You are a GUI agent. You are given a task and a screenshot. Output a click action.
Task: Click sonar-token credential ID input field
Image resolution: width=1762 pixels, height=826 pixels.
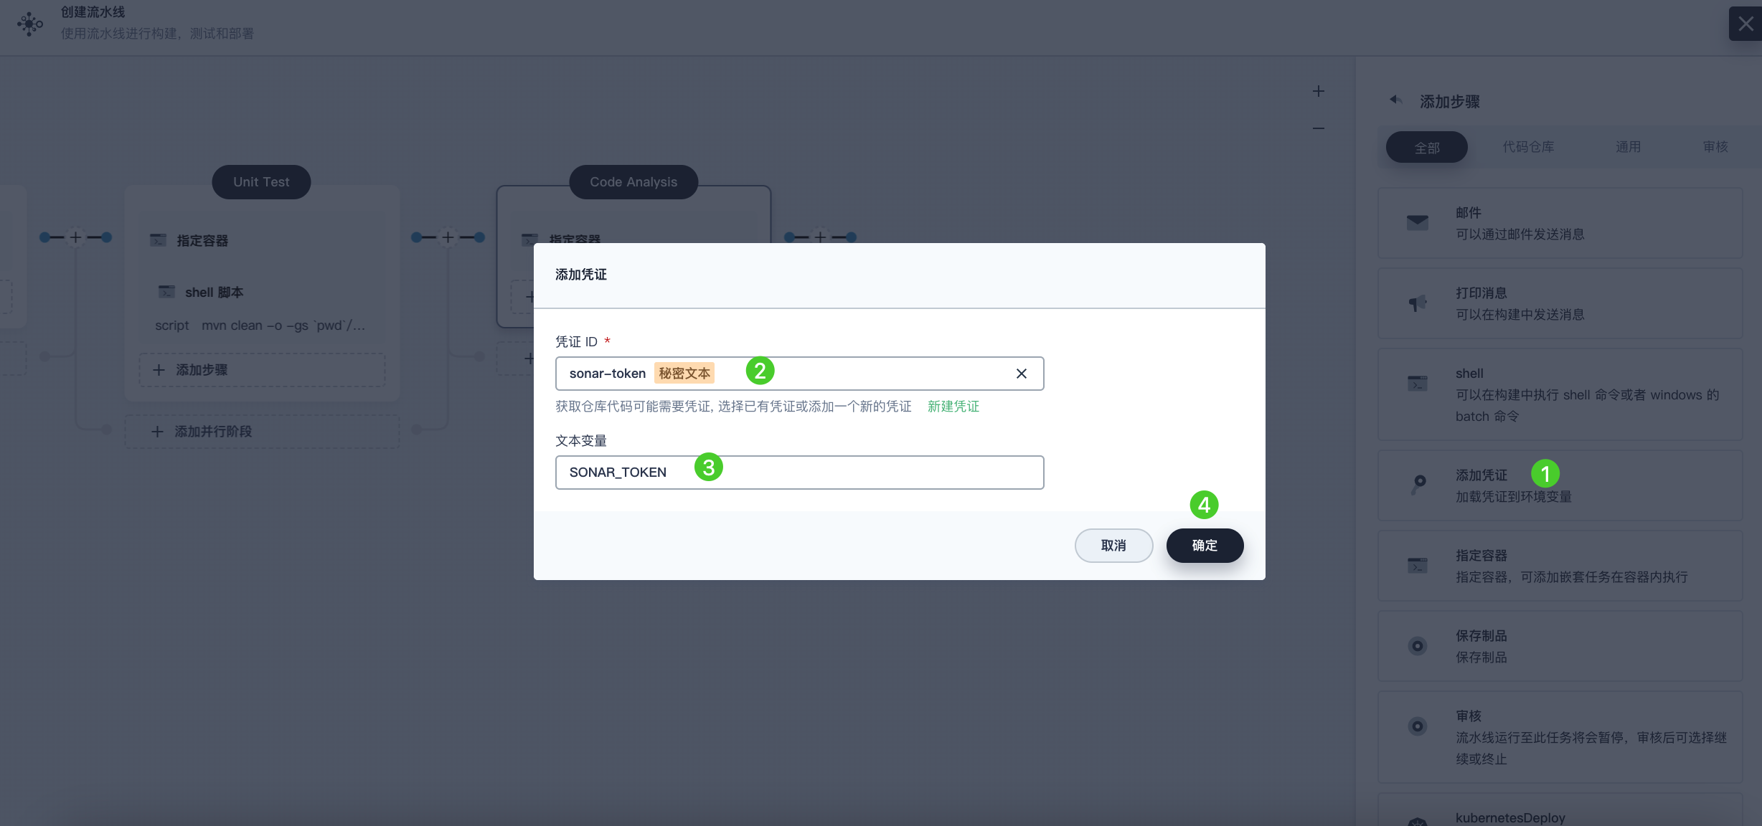799,373
